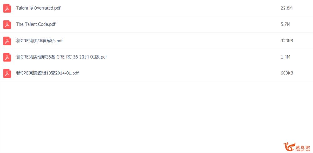
Task: Click the PDF icon for Talent is Overrated
Action: 7,8
